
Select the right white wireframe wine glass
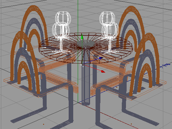tap(109, 33)
